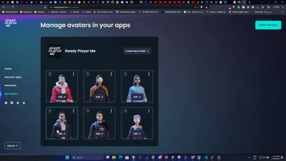The image size is (286, 161).
Task: Open the Windows Start menu
Action: (67, 157)
